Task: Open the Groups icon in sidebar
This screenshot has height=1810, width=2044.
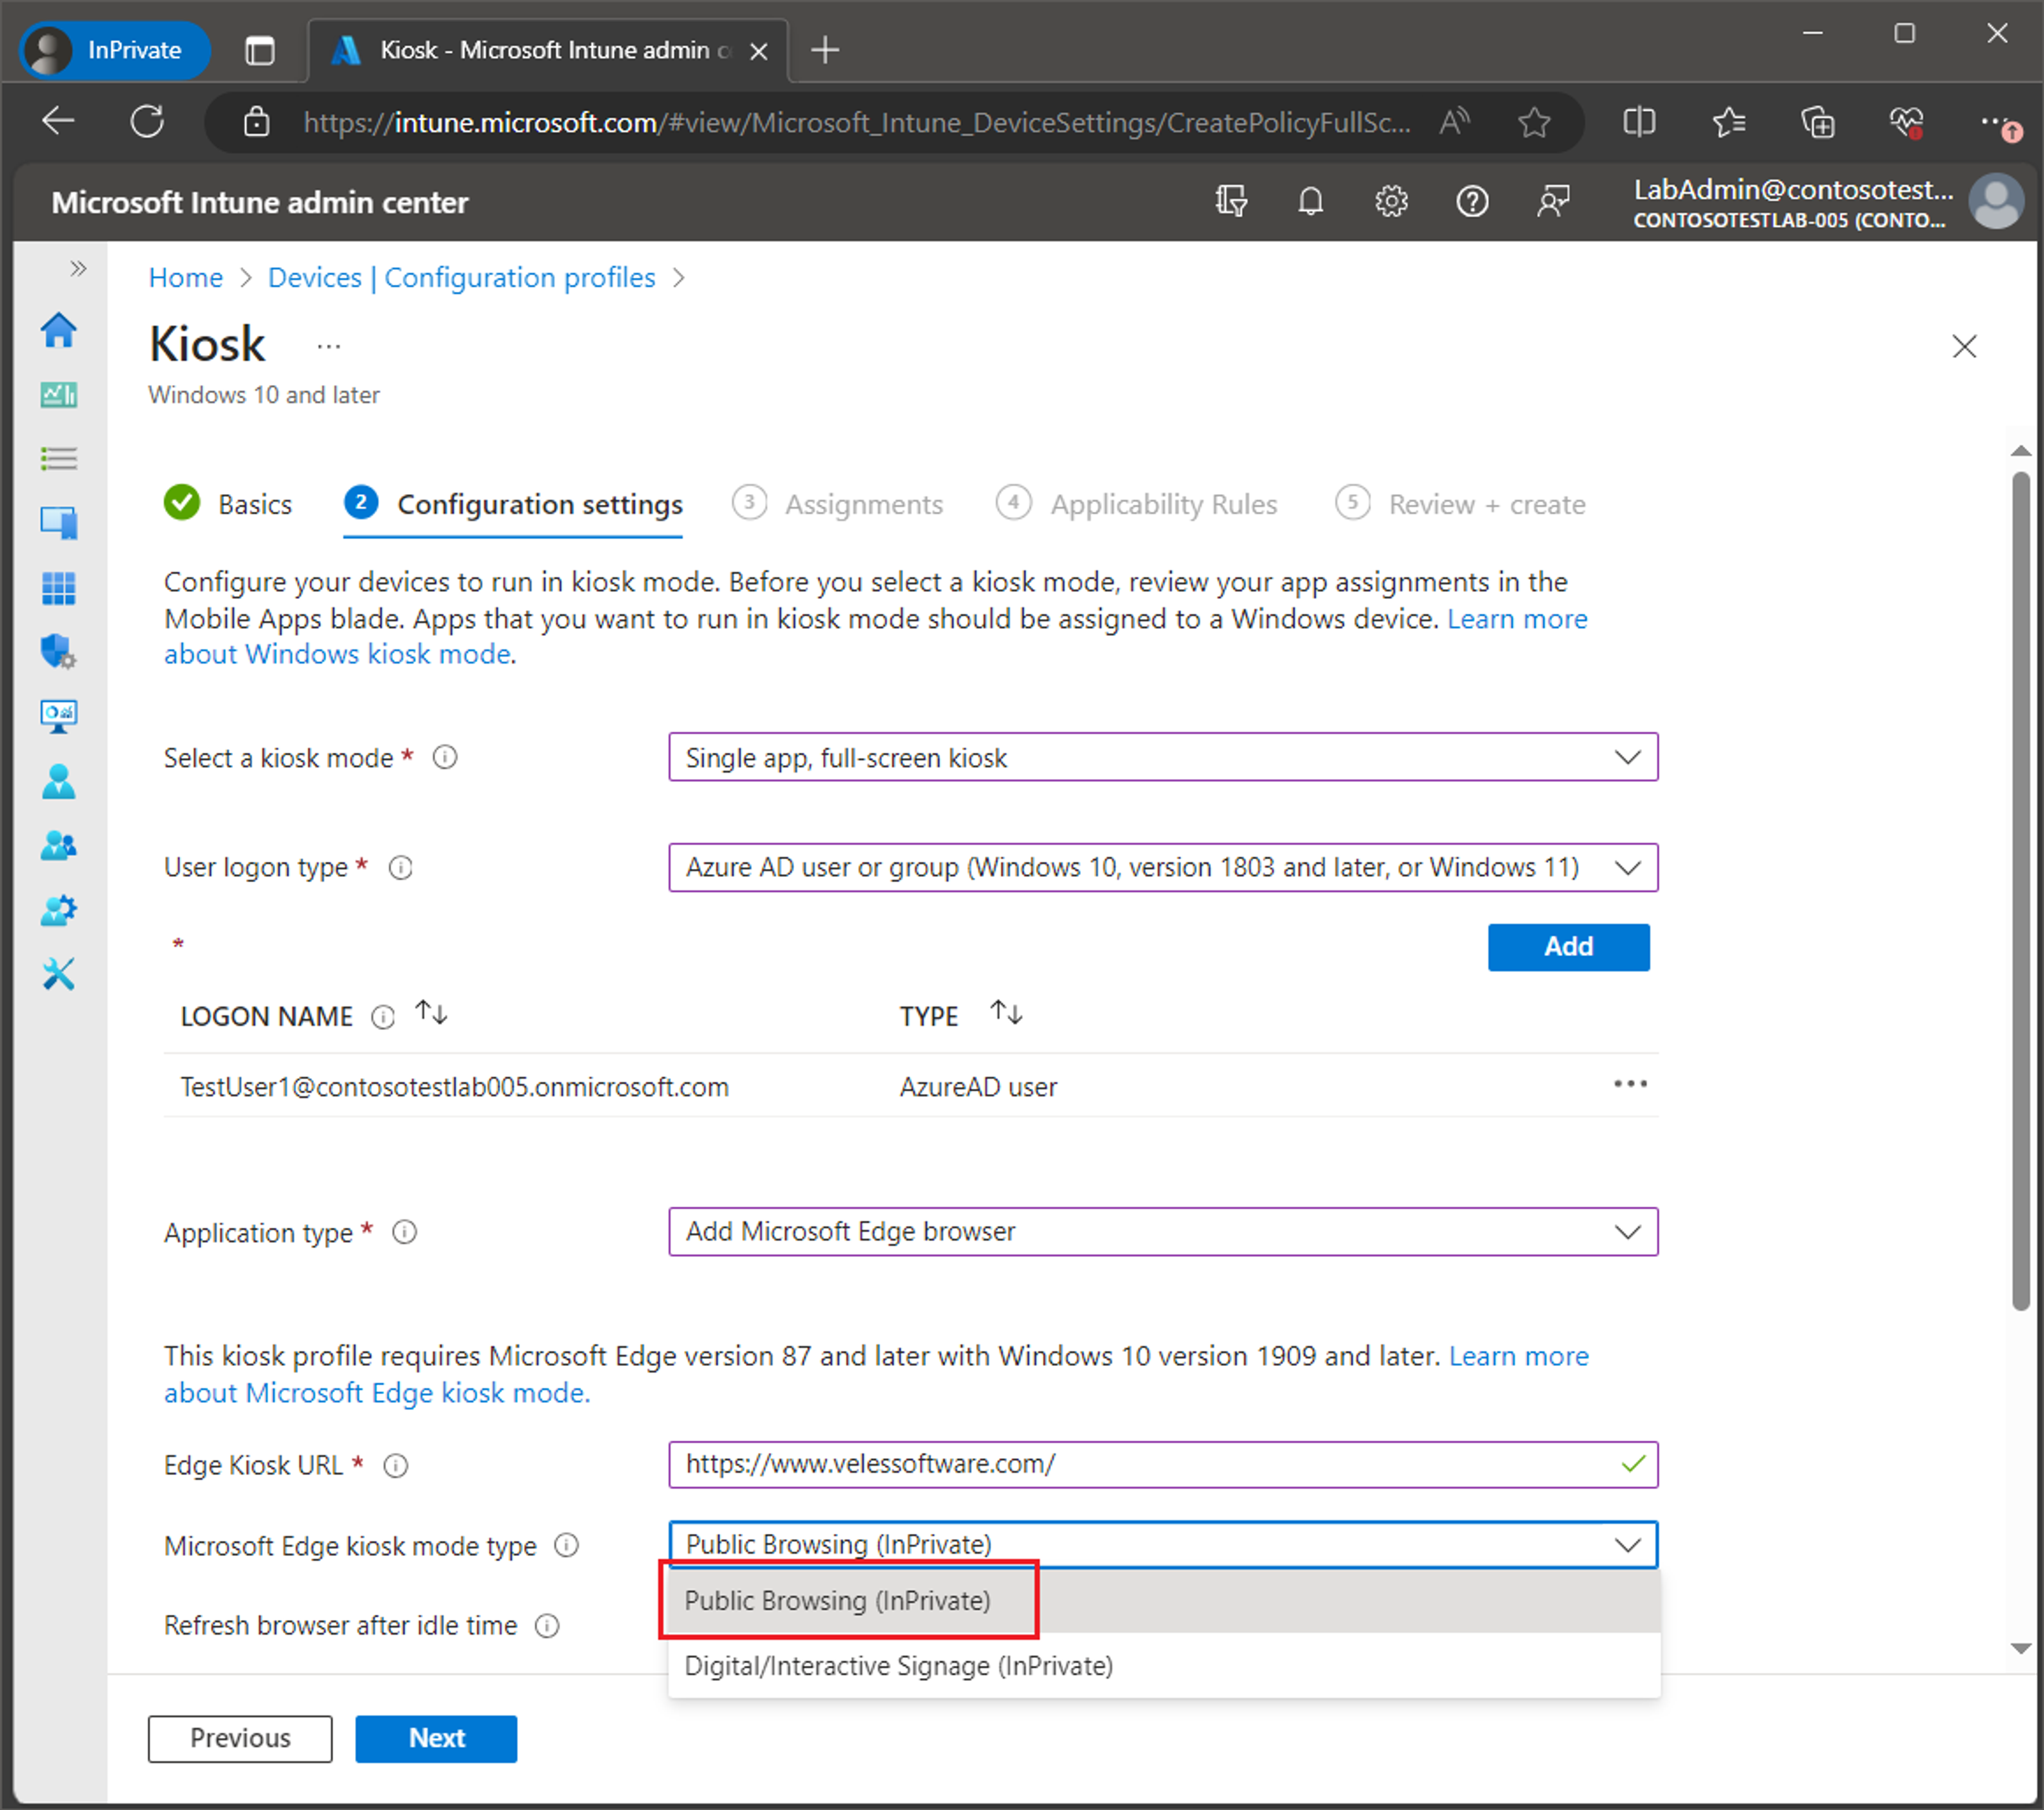Action: click(x=59, y=846)
